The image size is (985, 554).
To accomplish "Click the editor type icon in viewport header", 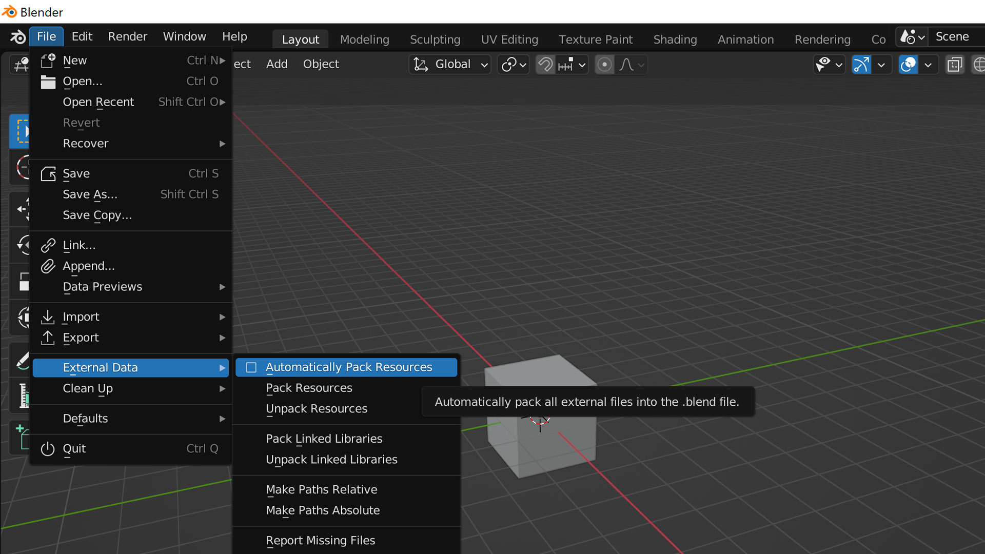I will pos(21,65).
